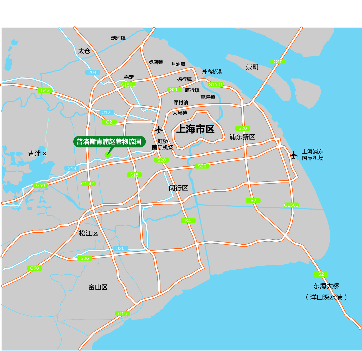Select the blue 312 road badge
Viewport: 362px width, 351px height.
point(106,112)
